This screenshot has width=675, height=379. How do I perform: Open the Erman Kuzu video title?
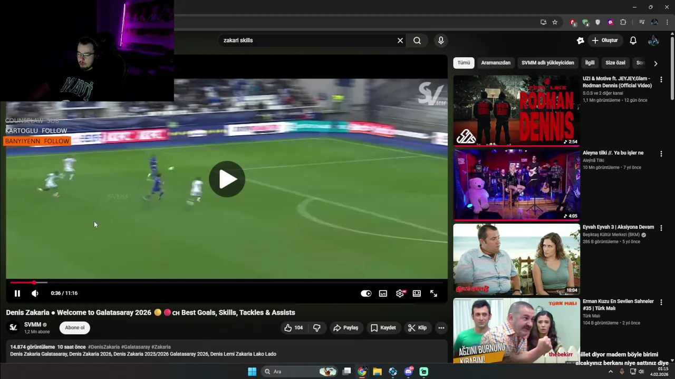pos(618,305)
